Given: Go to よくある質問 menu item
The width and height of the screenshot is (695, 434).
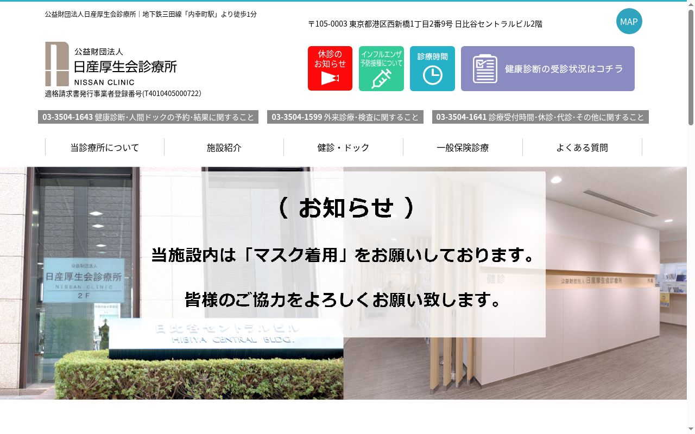Looking at the screenshot, I should pyautogui.click(x=582, y=147).
